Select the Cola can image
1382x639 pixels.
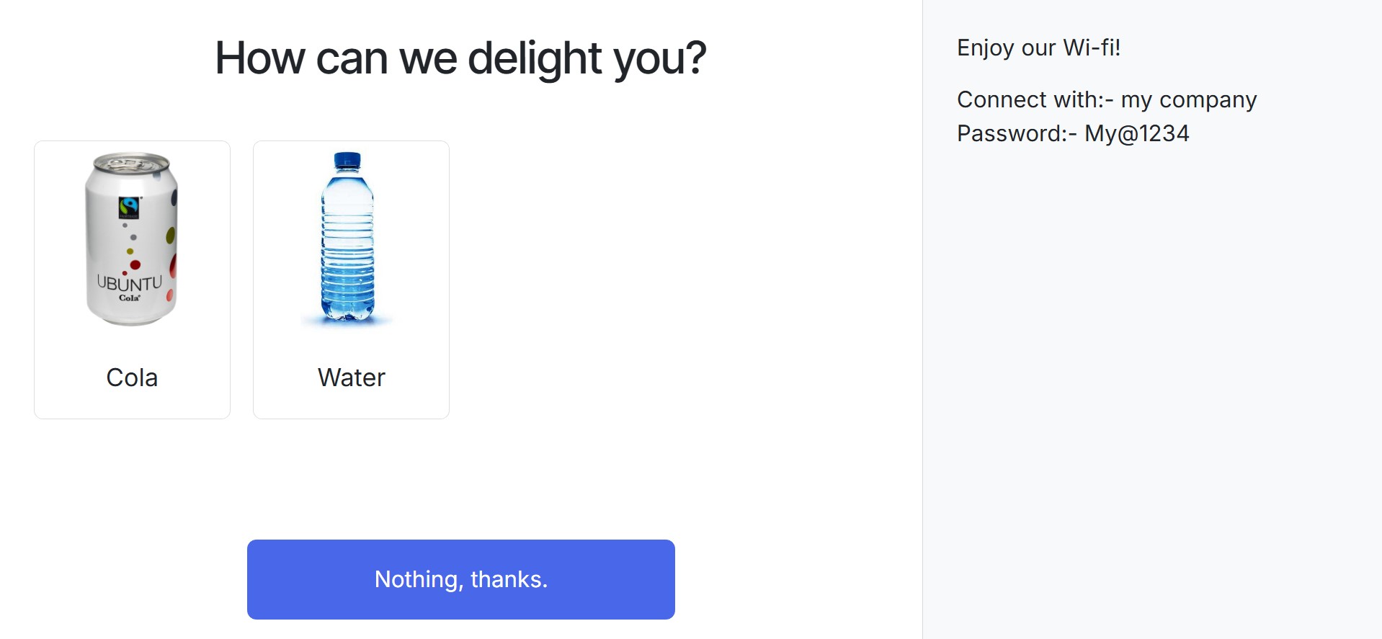coord(131,238)
